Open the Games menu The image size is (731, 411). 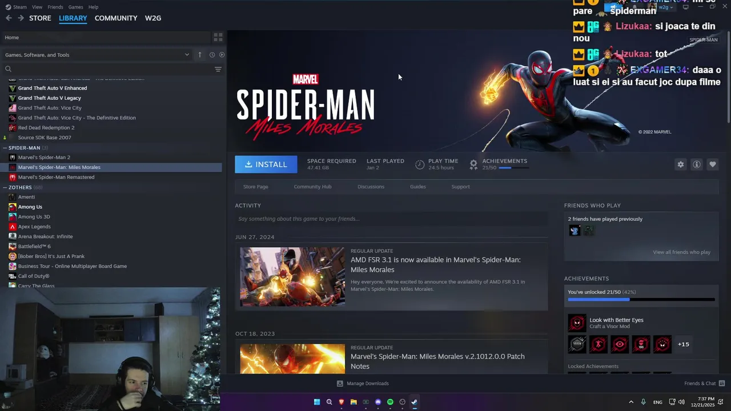tap(75, 7)
